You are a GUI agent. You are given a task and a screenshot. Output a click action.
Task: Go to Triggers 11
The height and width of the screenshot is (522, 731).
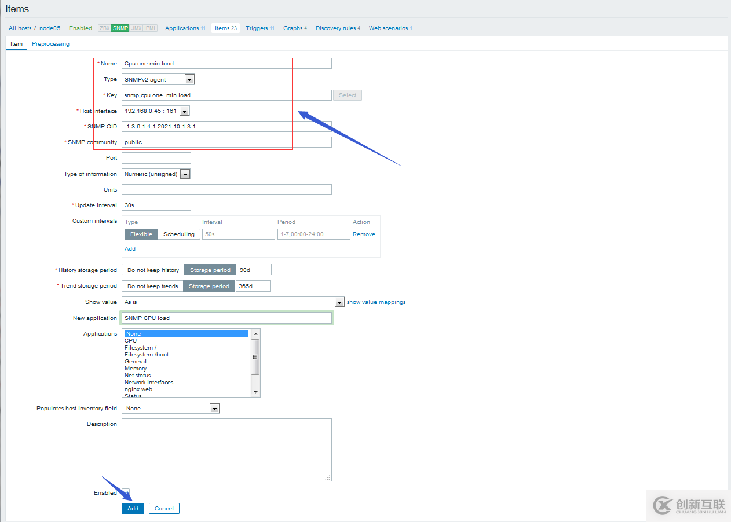click(259, 28)
